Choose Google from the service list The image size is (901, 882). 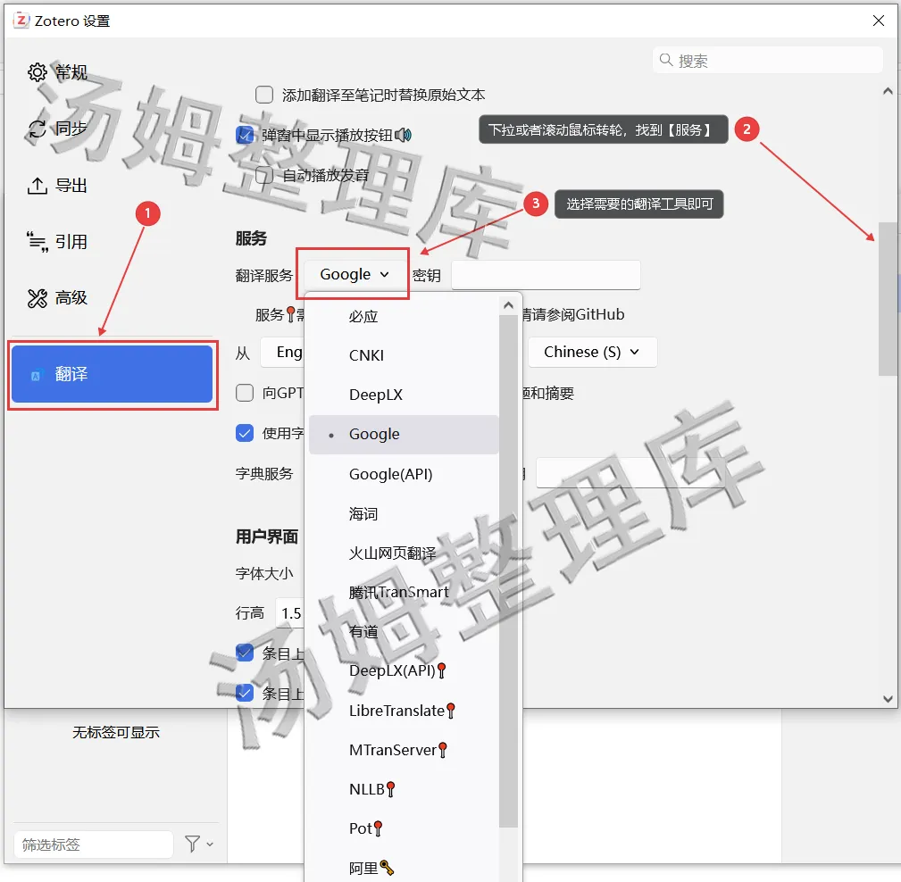(404, 435)
